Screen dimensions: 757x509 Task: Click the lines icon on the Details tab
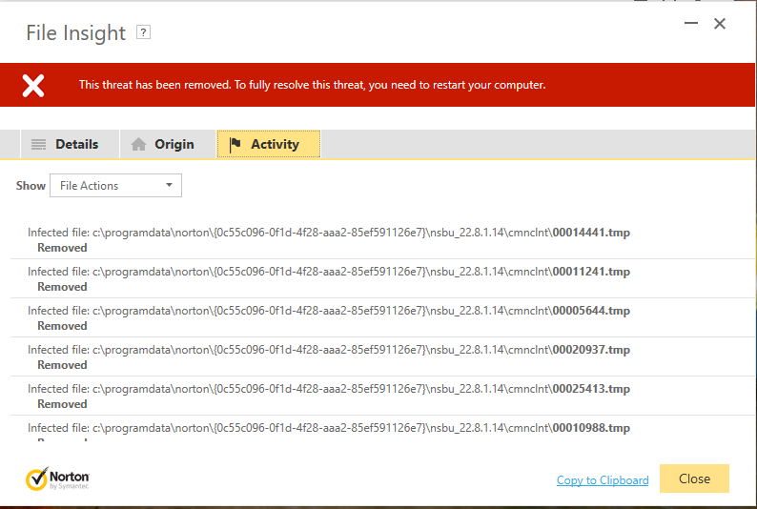39,144
